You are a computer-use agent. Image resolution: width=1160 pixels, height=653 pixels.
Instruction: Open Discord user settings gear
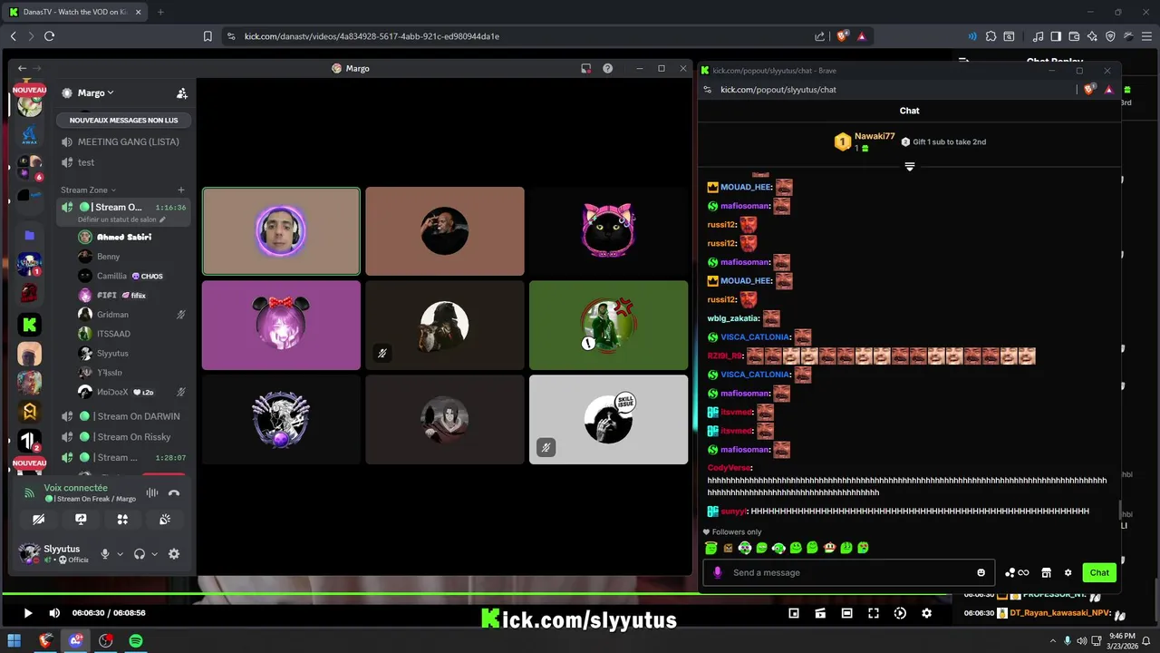click(x=174, y=554)
